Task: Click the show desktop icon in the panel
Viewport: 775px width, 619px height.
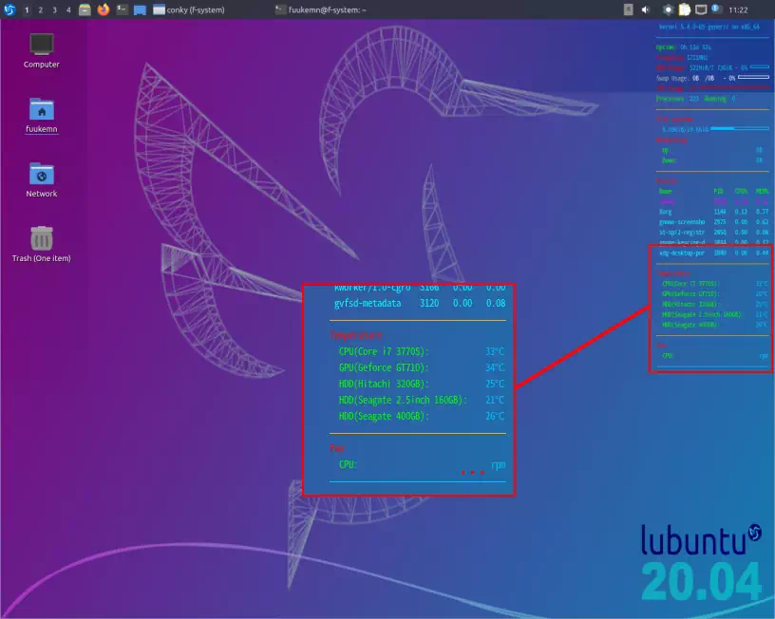Action: click(x=140, y=9)
